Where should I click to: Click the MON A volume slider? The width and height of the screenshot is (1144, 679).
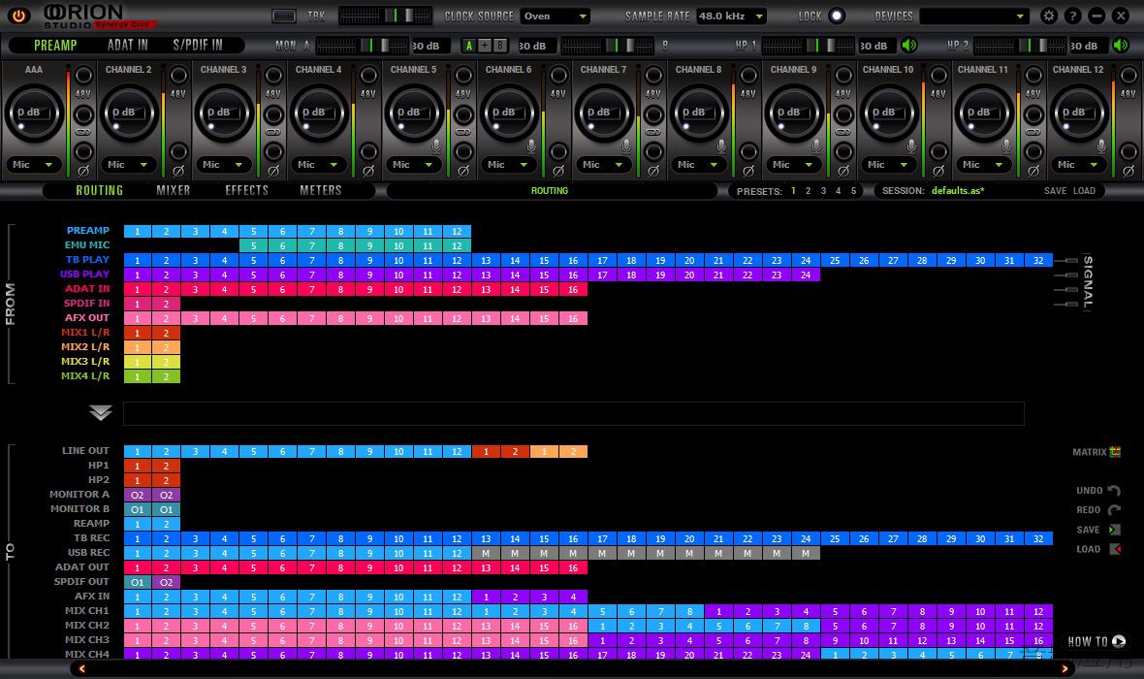point(362,46)
